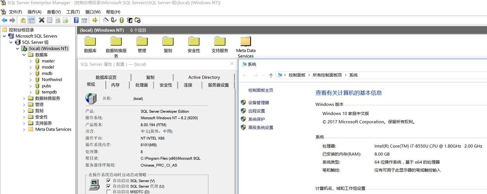Click the Back arrow in the 系统 window
Screen dimensions: 487x194
245,75
